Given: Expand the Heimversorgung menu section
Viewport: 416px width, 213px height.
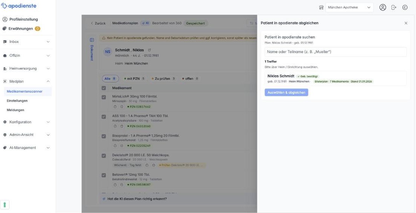Looking at the screenshot, I should [26, 68].
